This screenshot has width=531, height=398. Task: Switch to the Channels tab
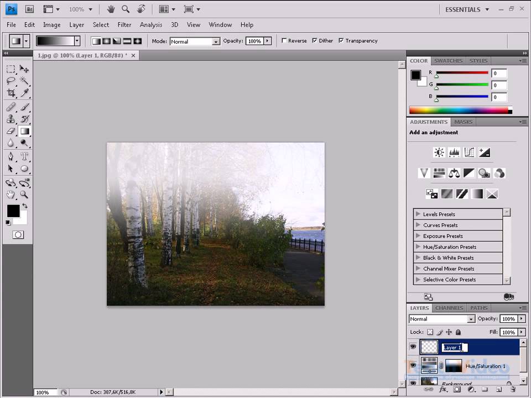[x=449, y=308]
